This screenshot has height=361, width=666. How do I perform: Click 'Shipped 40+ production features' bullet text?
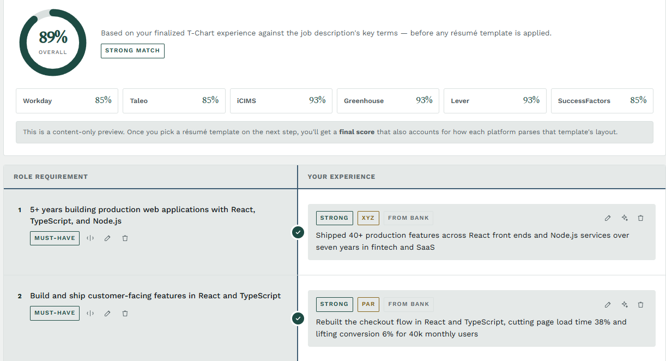473,241
